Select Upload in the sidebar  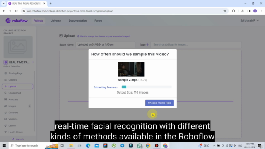pos(17,87)
